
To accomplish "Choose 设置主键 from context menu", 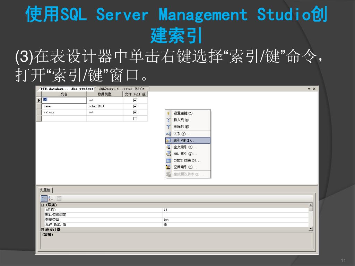I will tap(188, 113).
